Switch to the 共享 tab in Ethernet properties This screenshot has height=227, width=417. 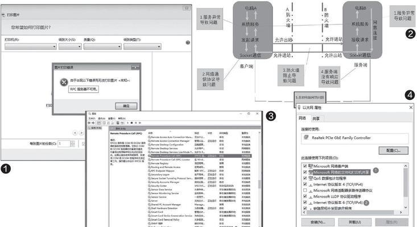tap(316, 119)
